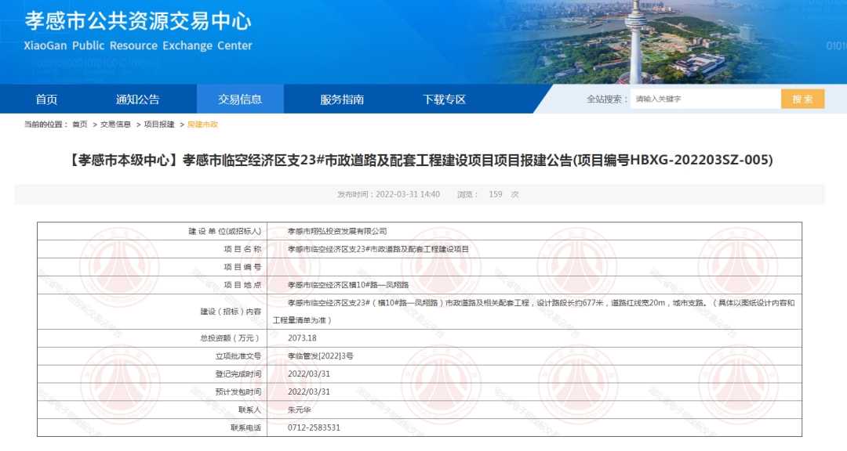The image size is (847, 451).
Task: Click the orange 搜索 button
Action: 803,99
